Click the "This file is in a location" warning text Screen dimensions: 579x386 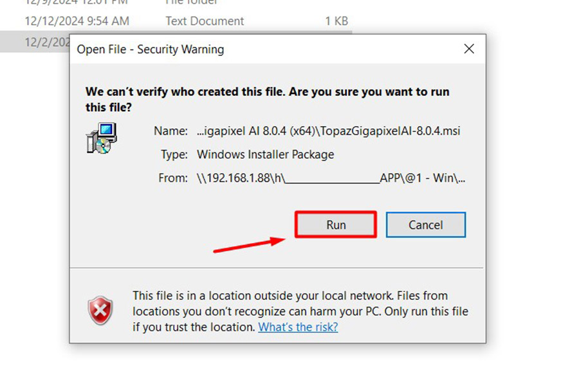(x=300, y=311)
